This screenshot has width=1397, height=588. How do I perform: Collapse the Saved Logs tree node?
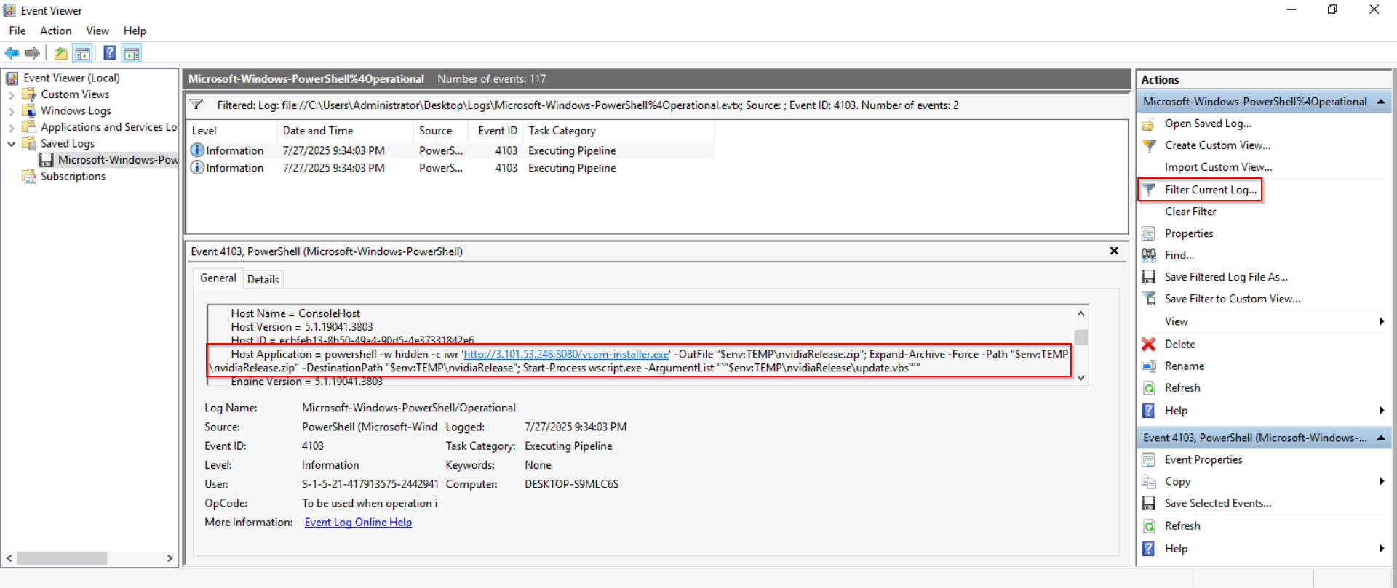[11, 144]
